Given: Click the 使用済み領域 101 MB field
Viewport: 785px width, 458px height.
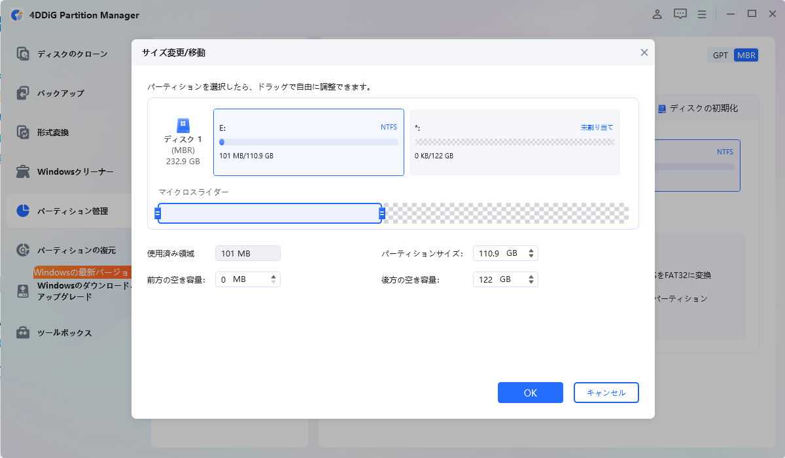Looking at the screenshot, I should tap(248, 253).
